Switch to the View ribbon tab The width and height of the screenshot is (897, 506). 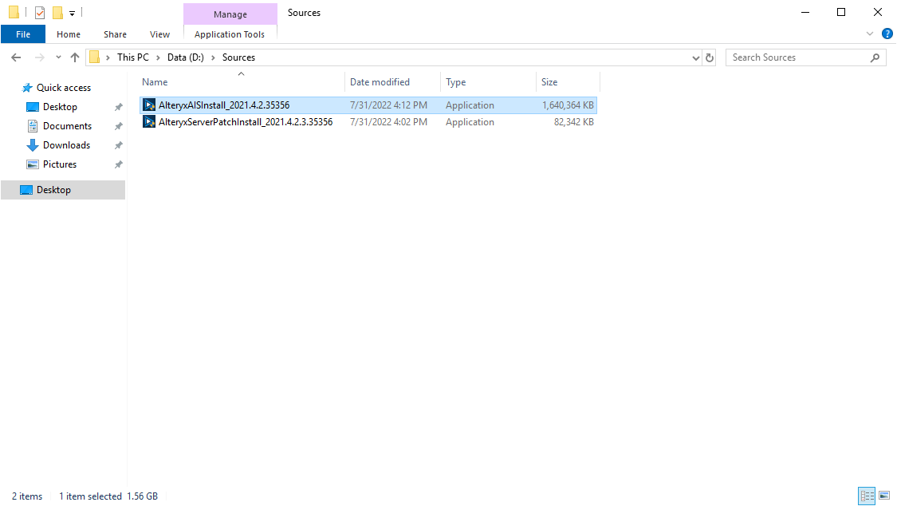tap(159, 34)
